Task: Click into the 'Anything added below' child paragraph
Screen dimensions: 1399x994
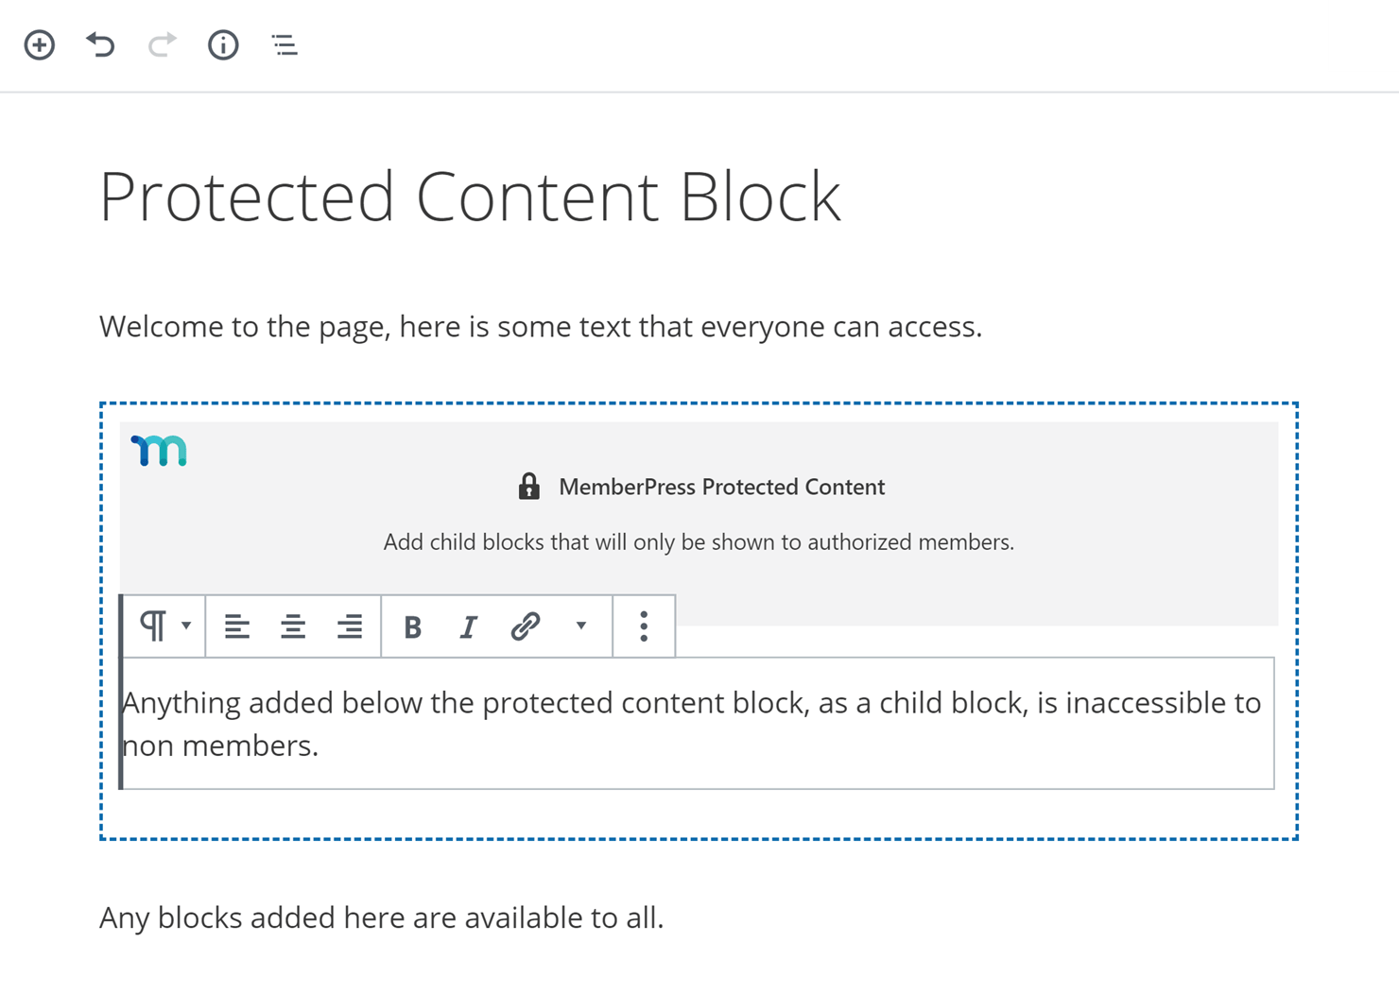Action: click(x=699, y=724)
